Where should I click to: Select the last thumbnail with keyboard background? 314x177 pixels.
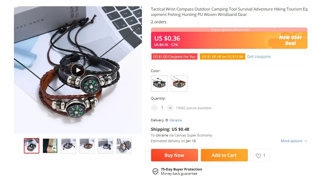[124, 146]
